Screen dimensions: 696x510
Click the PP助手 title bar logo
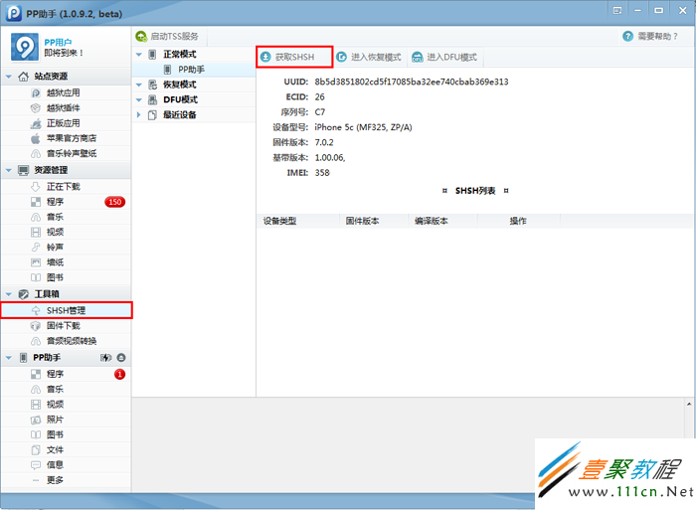coord(14,13)
